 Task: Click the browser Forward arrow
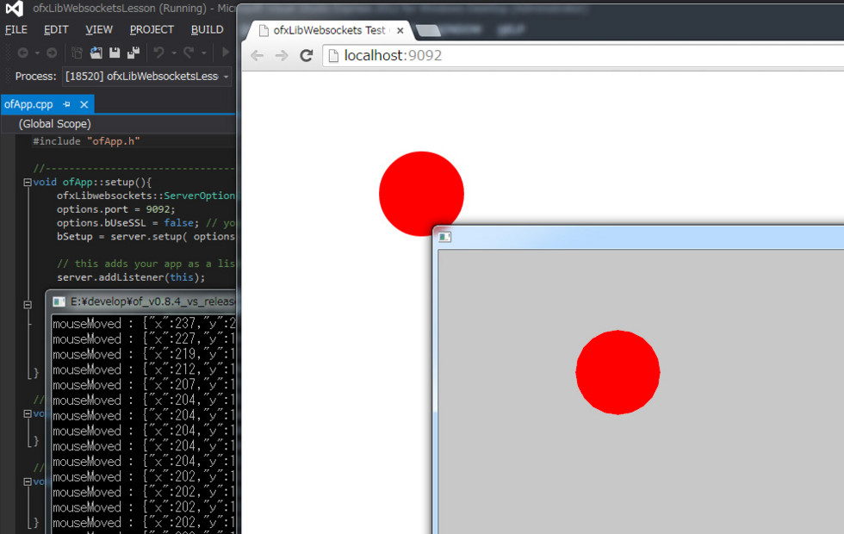tap(282, 55)
